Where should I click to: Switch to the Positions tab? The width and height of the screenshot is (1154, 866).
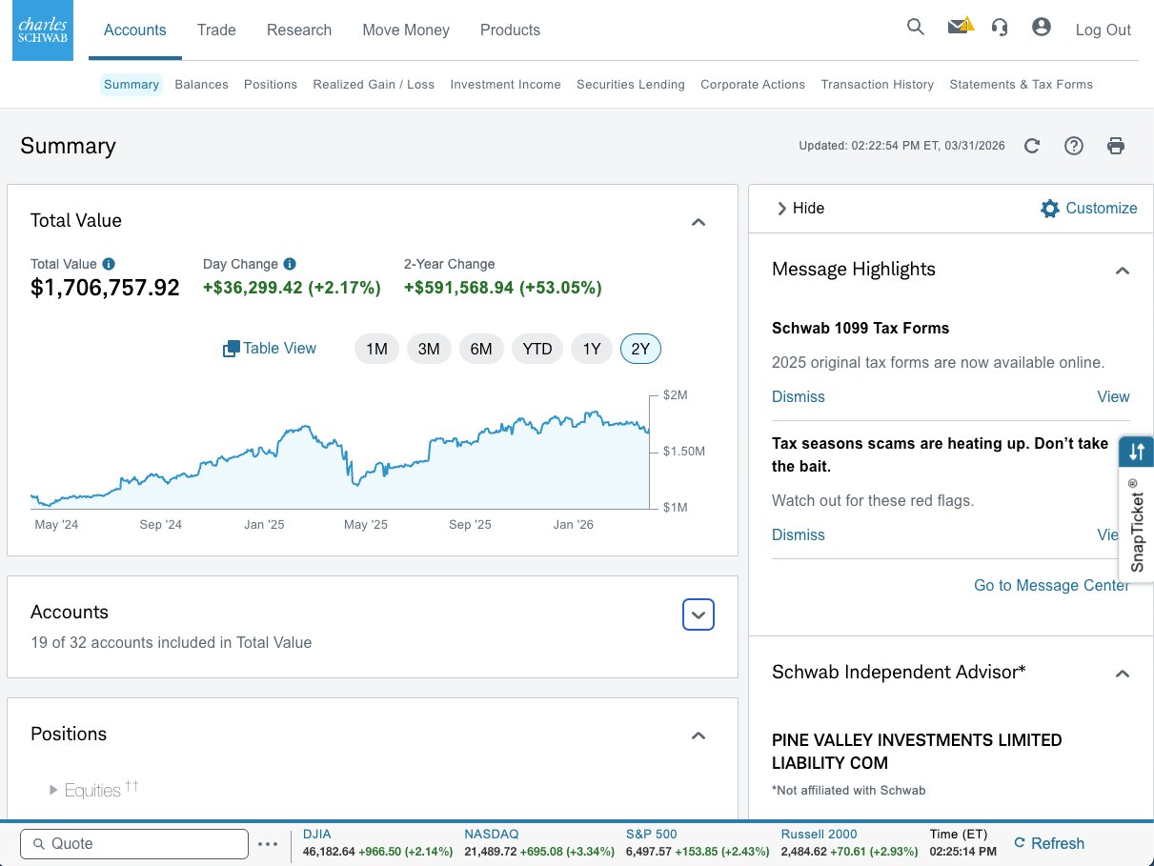(270, 84)
